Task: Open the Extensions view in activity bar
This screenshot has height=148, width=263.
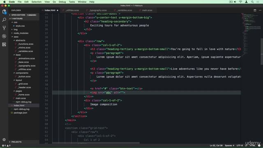Action: pyautogui.click(x=4, y=44)
